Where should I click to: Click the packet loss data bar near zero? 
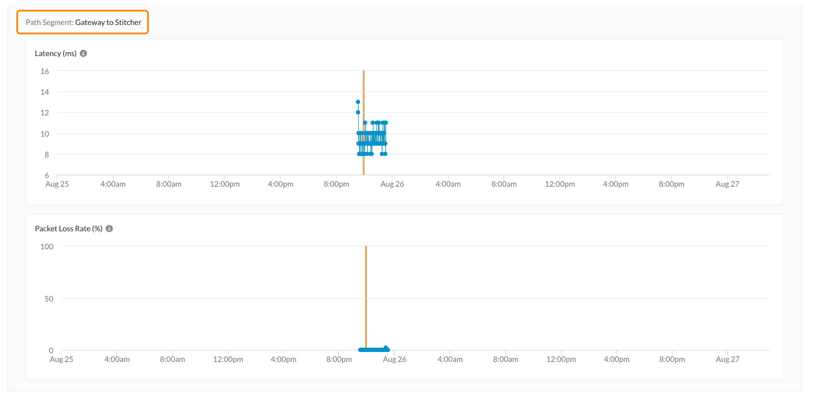pos(373,350)
